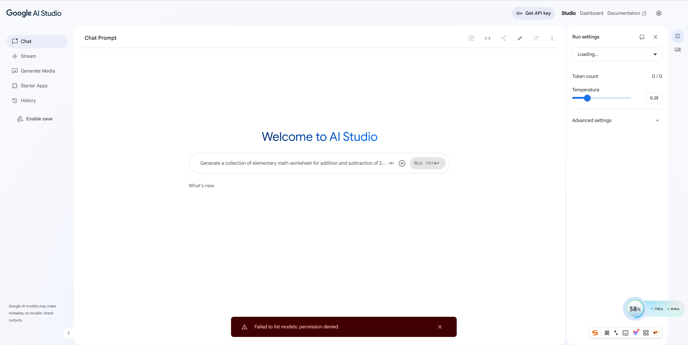Open the prompt gallery icon on right rail
Image resolution: width=688 pixels, height=345 pixels.
pos(678,50)
